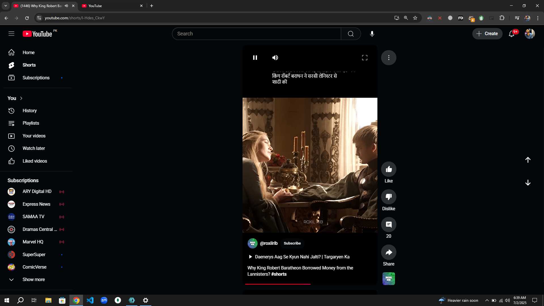Mute the Short's volume
The height and width of the screenshot is (306, 544).
[x=275, y=58]
